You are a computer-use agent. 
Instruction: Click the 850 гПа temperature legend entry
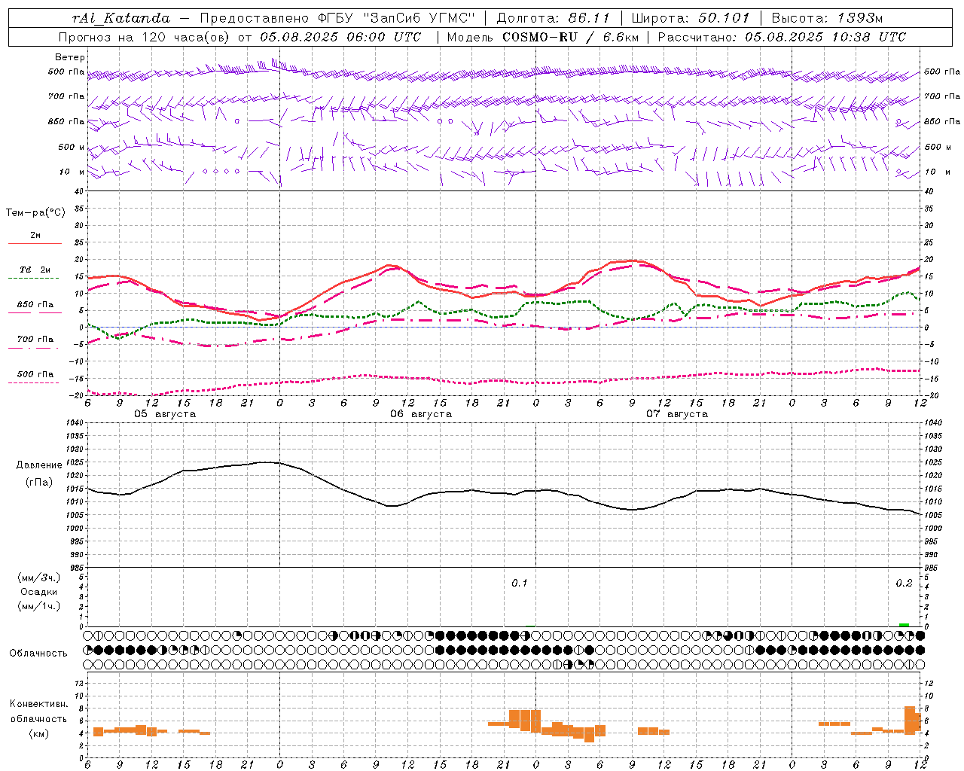coord(35,308)
